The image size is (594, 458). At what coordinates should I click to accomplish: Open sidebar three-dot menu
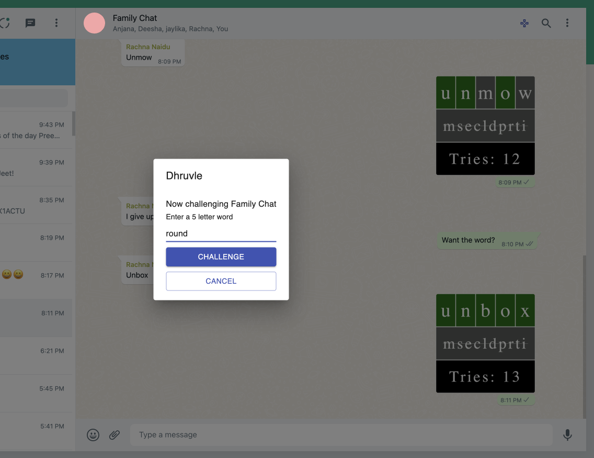(x=56, y=23)
